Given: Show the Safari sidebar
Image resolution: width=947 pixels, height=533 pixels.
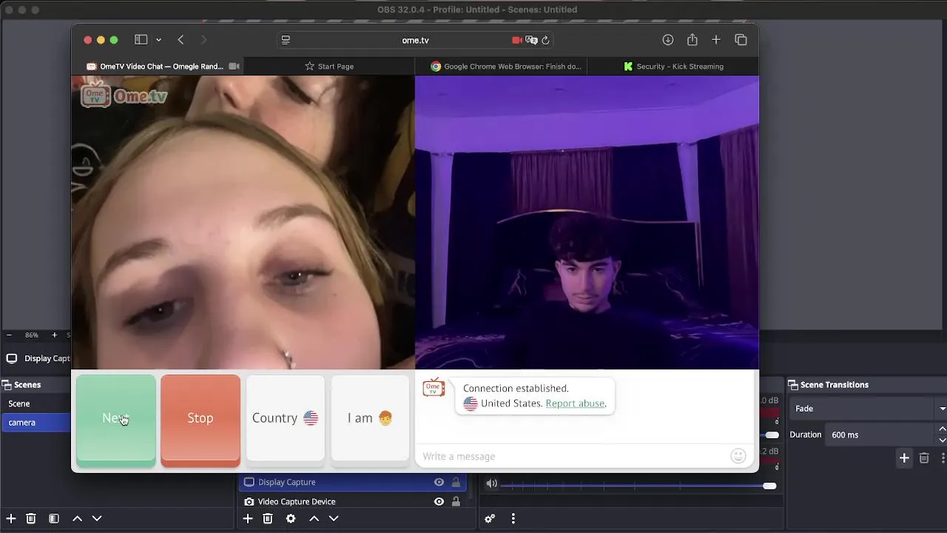Looking at the screenshot, I should (x=141, y=40).
